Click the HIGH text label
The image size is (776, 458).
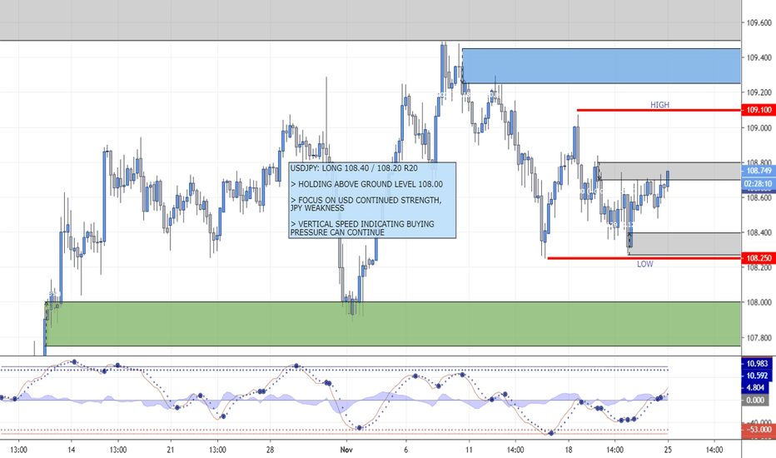coord(659,105)
